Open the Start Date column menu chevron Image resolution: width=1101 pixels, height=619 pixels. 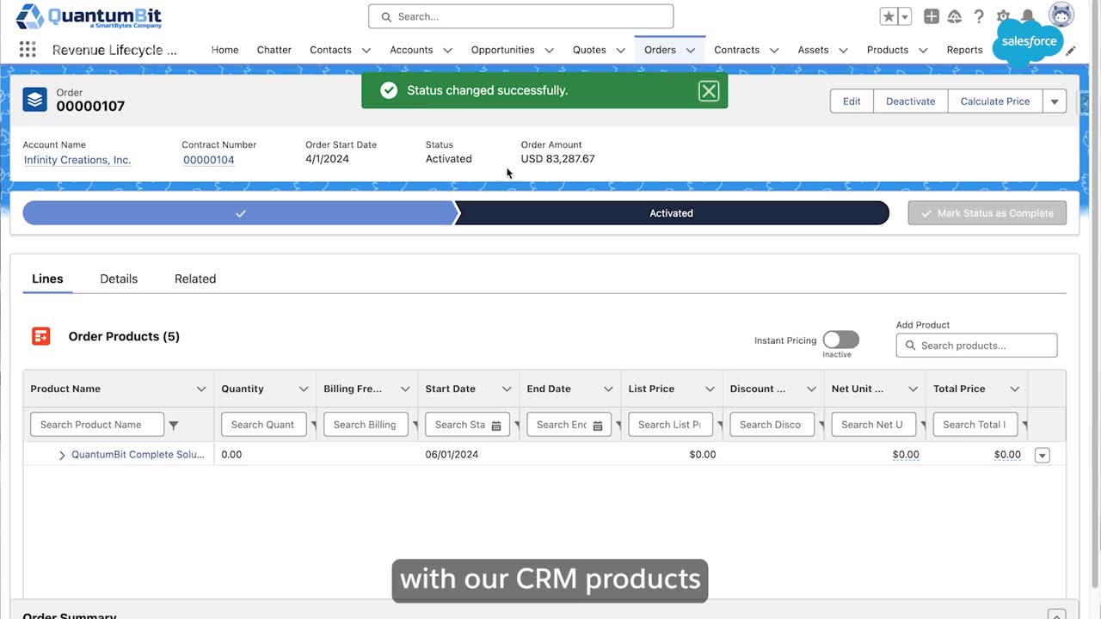[507, 389]
